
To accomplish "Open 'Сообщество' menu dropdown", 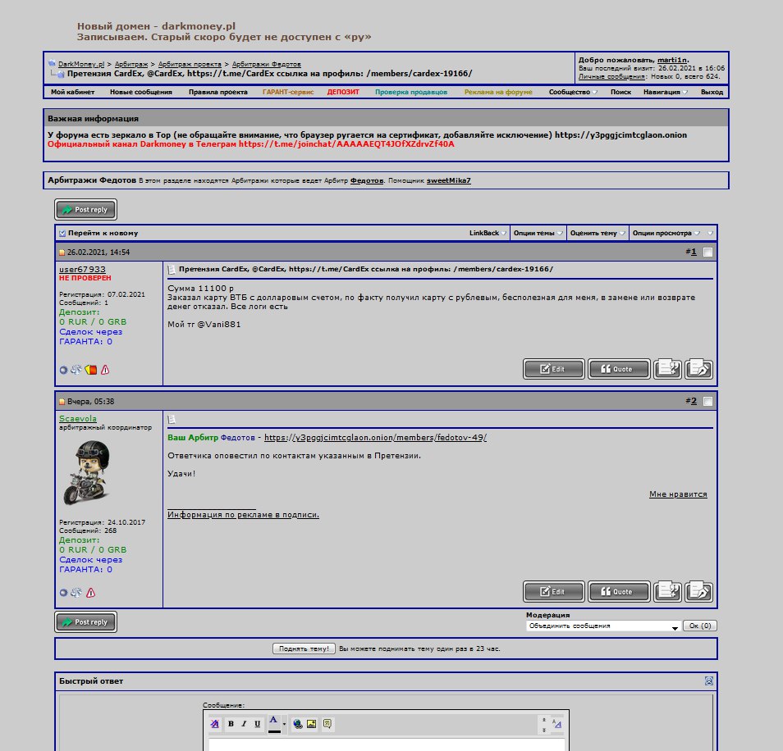I will 573,92.
